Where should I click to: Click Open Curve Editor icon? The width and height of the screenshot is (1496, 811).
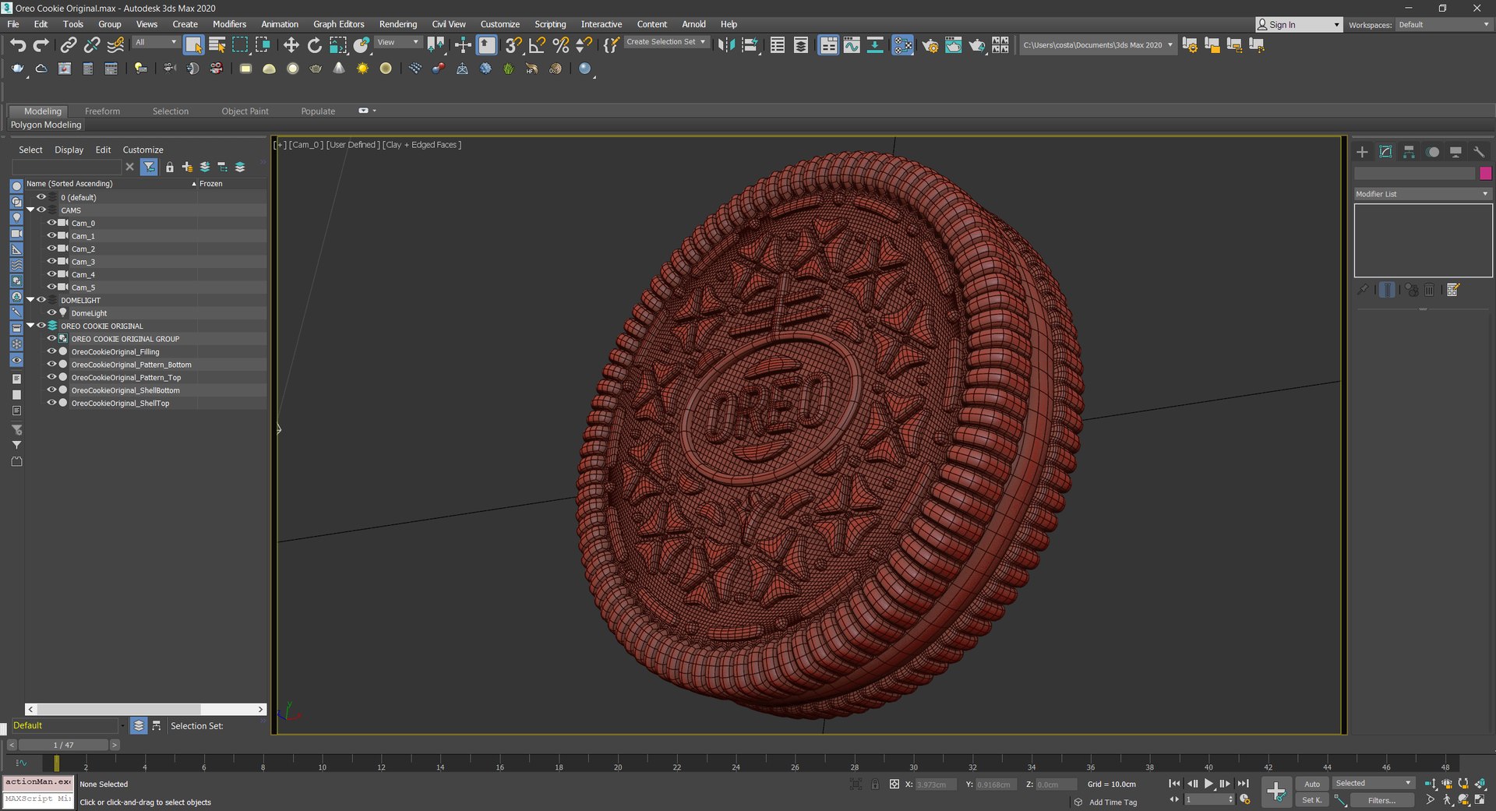852,45
